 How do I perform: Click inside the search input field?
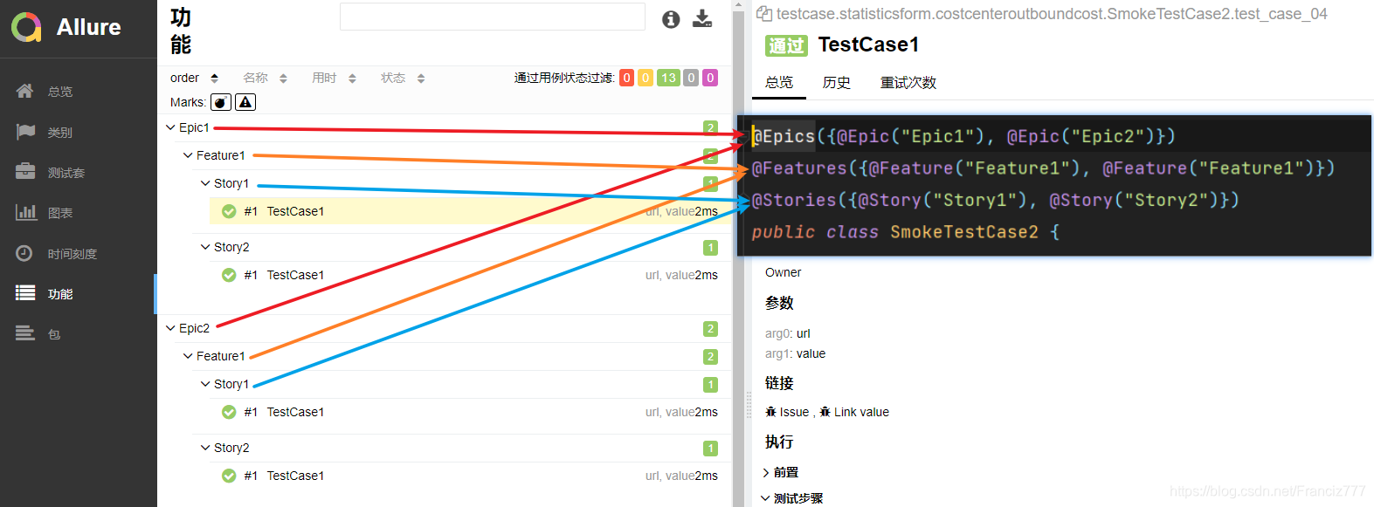492,18
